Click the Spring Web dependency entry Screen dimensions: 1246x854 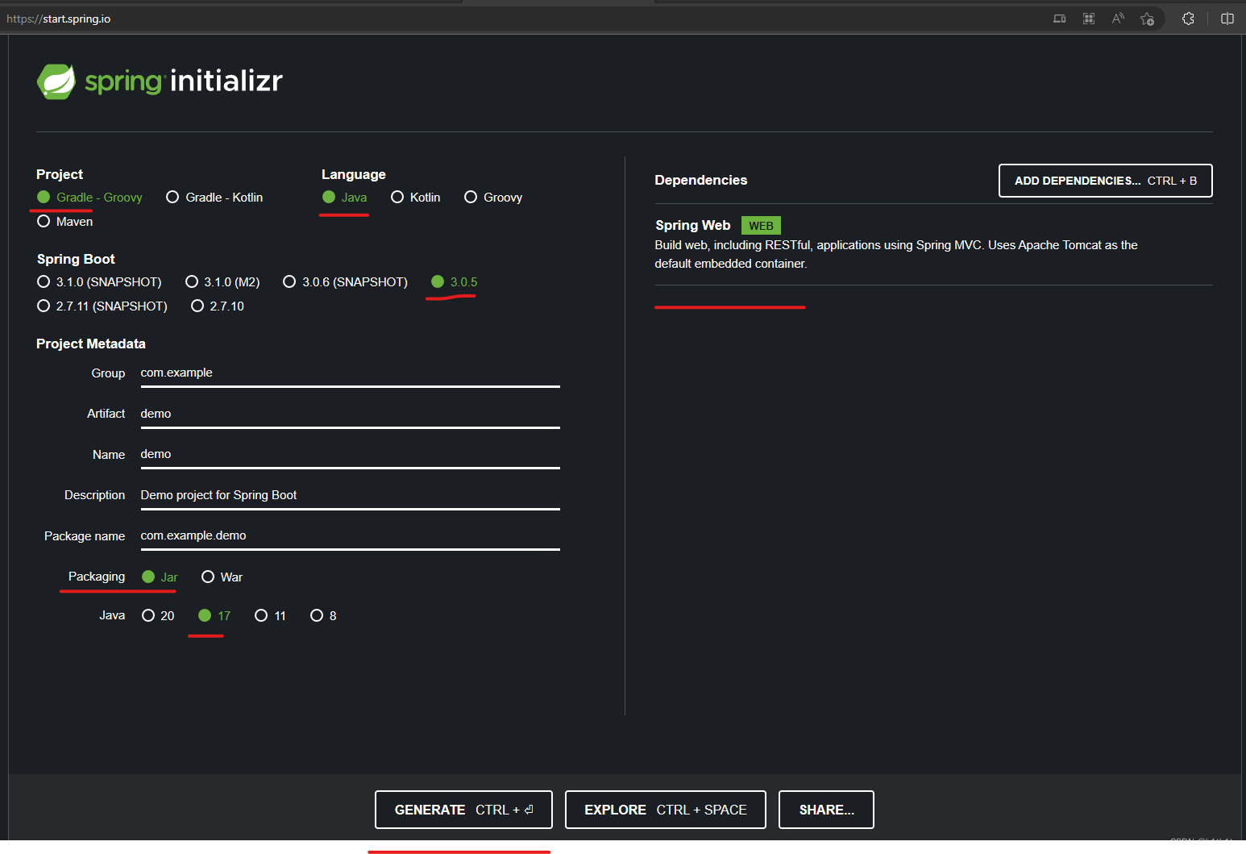tap(933, 244)
